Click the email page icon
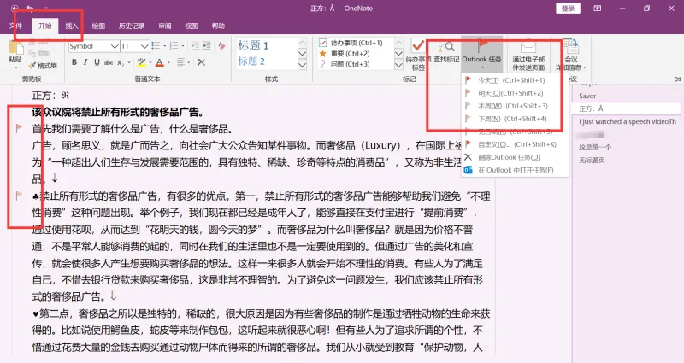684x363 pixels. (528, 56)
